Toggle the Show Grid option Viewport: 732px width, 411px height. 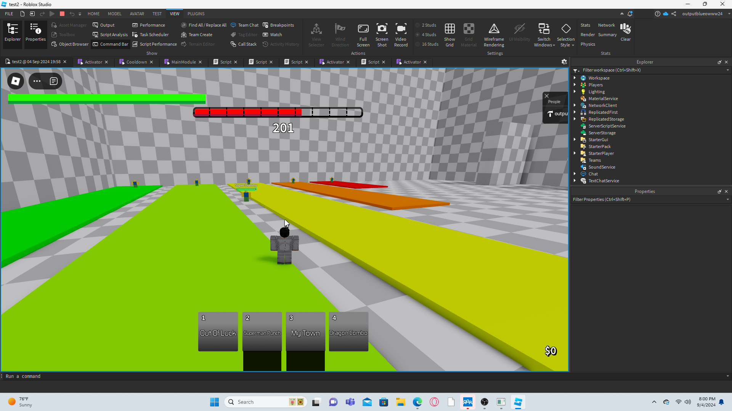[449, 29]
